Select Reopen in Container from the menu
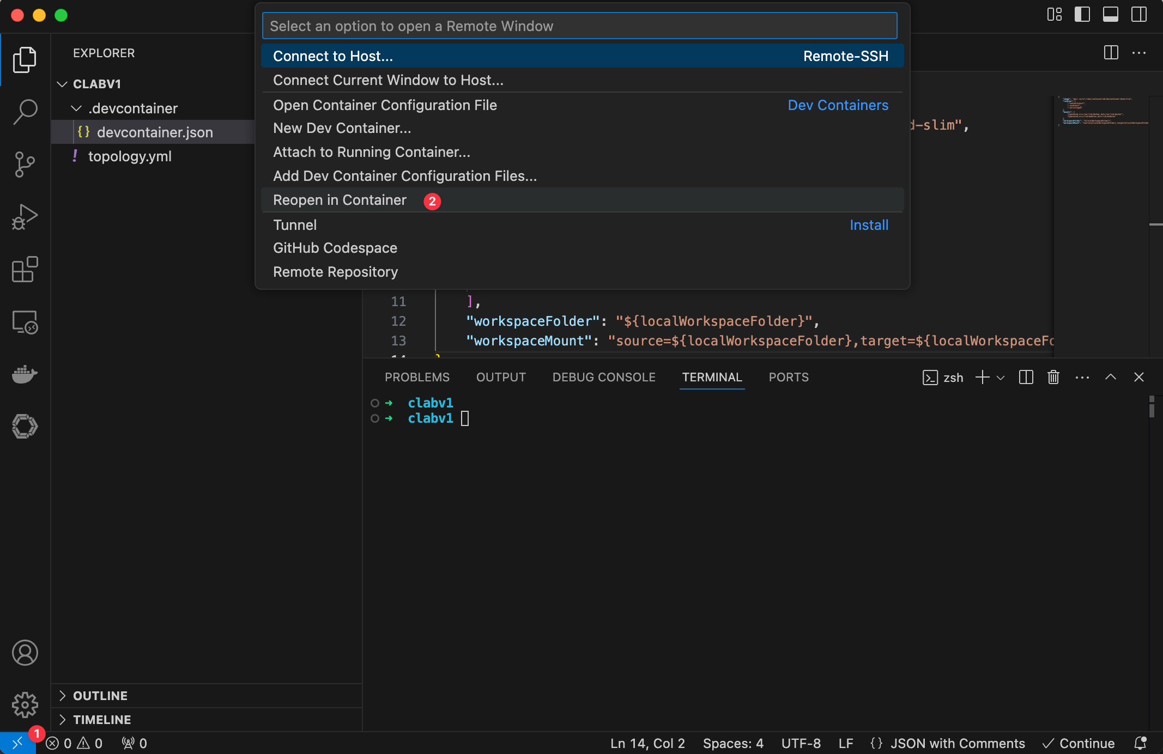The width and height of the screenshot is (1163, 754). click(x=340, y=200)
